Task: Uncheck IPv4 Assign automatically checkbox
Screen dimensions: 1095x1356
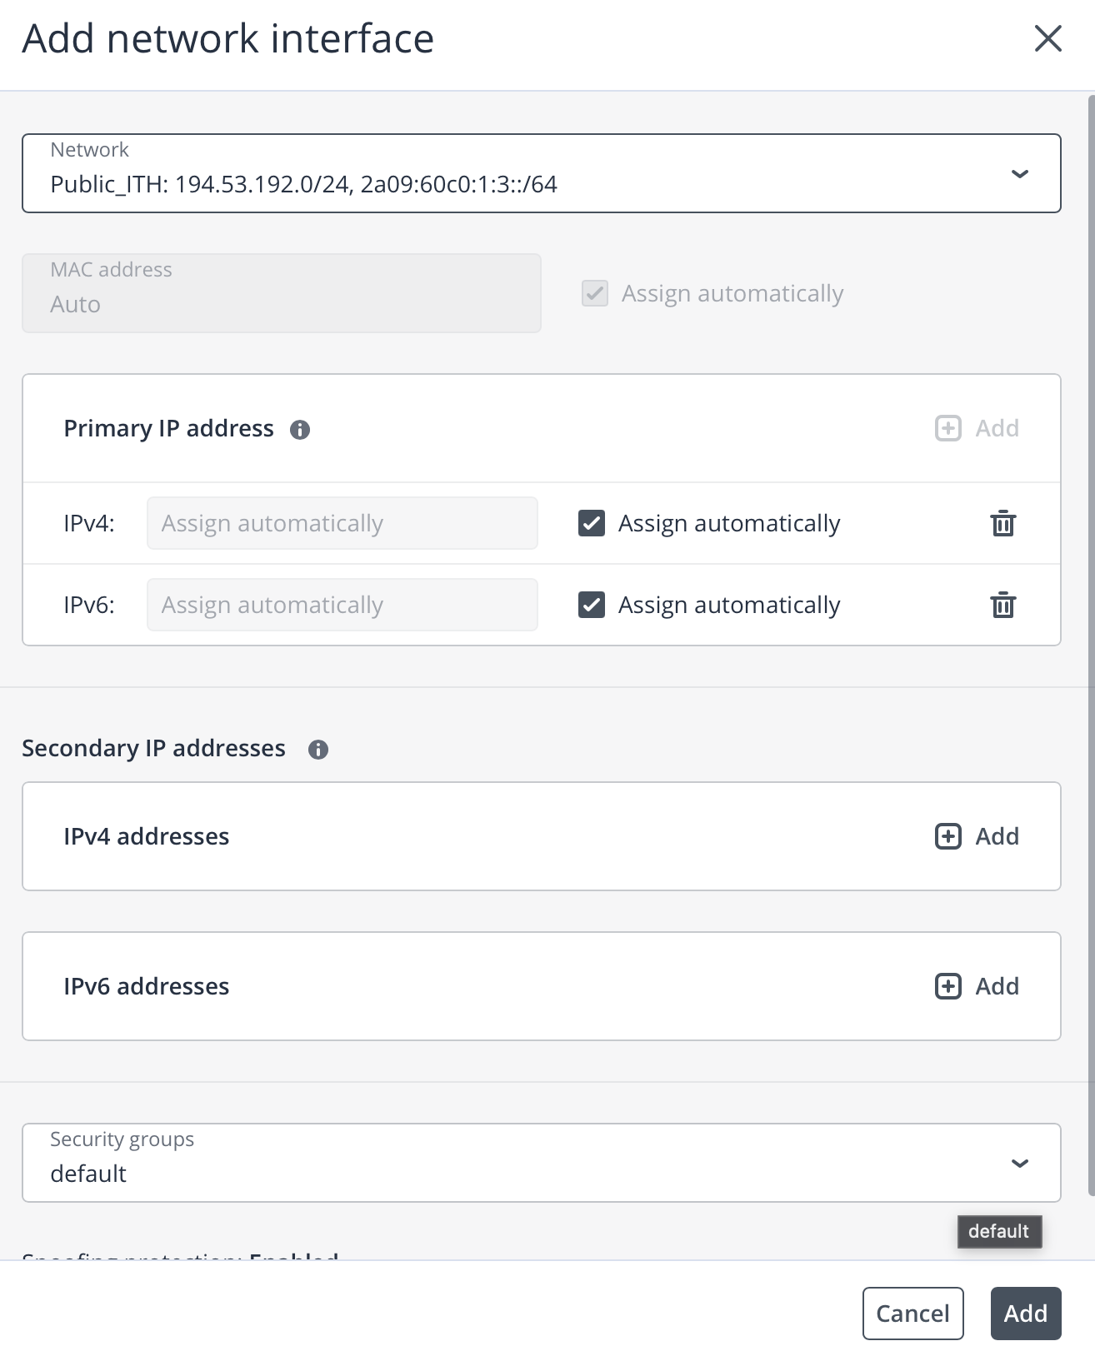Action: 592,524
